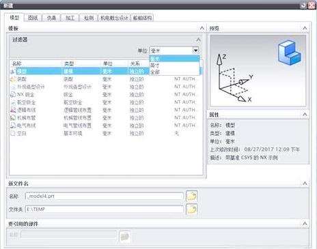Click the 建模 type cell in the selected row
This screenshot has height=249, width=317.
tap(68, 72)
